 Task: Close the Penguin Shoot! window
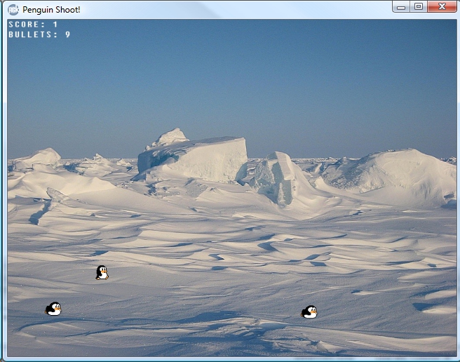pyautogui.click(x=442, y=6)
